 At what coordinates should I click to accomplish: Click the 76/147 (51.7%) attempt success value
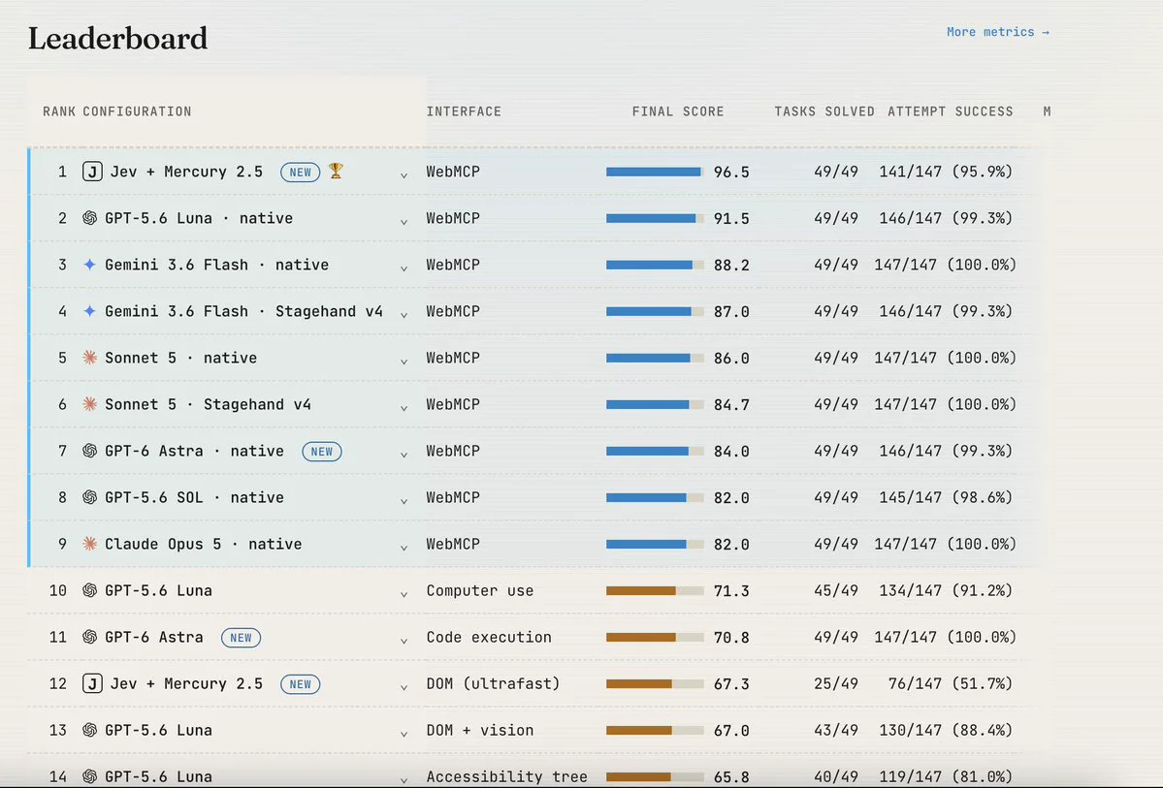[x=951, y=683]
